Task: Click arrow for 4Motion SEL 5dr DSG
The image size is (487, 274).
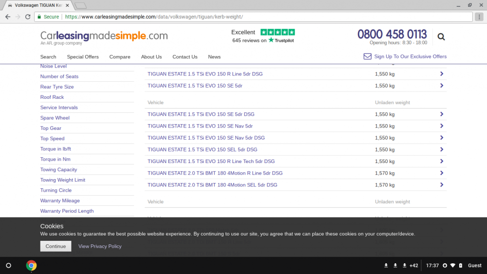Action: pyautogui.click(x=441, y=185)
